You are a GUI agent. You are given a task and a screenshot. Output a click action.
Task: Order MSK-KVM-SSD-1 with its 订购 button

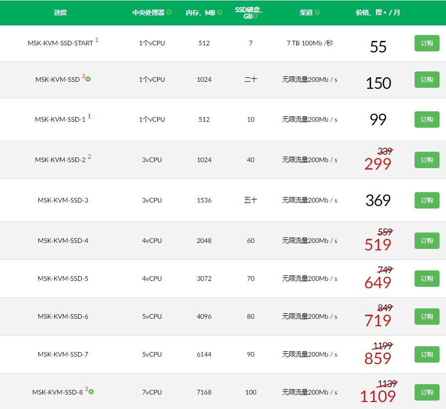[427, 119]
